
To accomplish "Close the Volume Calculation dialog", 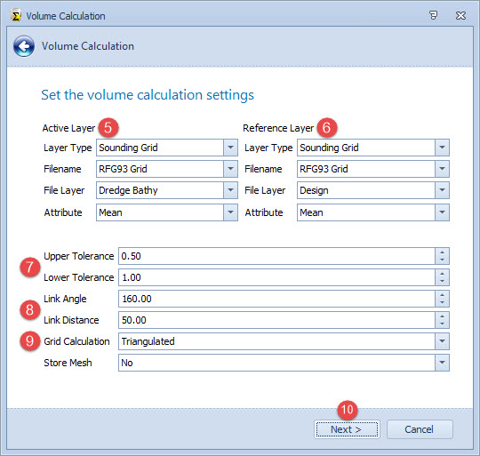I will point(460,15).
